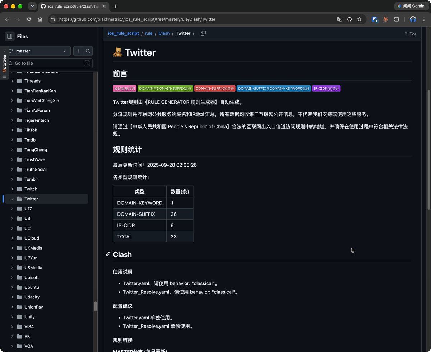431x352 pixels.
Task: Expand the Threads folder
Action: [x=12, y=81]
